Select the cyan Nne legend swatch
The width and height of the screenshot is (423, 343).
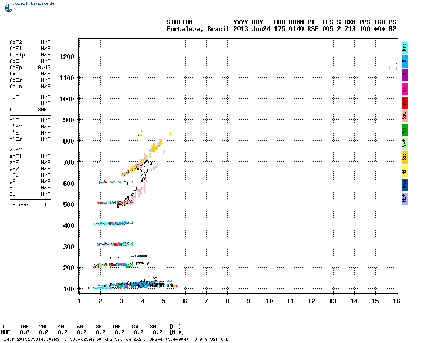(404, 47)
